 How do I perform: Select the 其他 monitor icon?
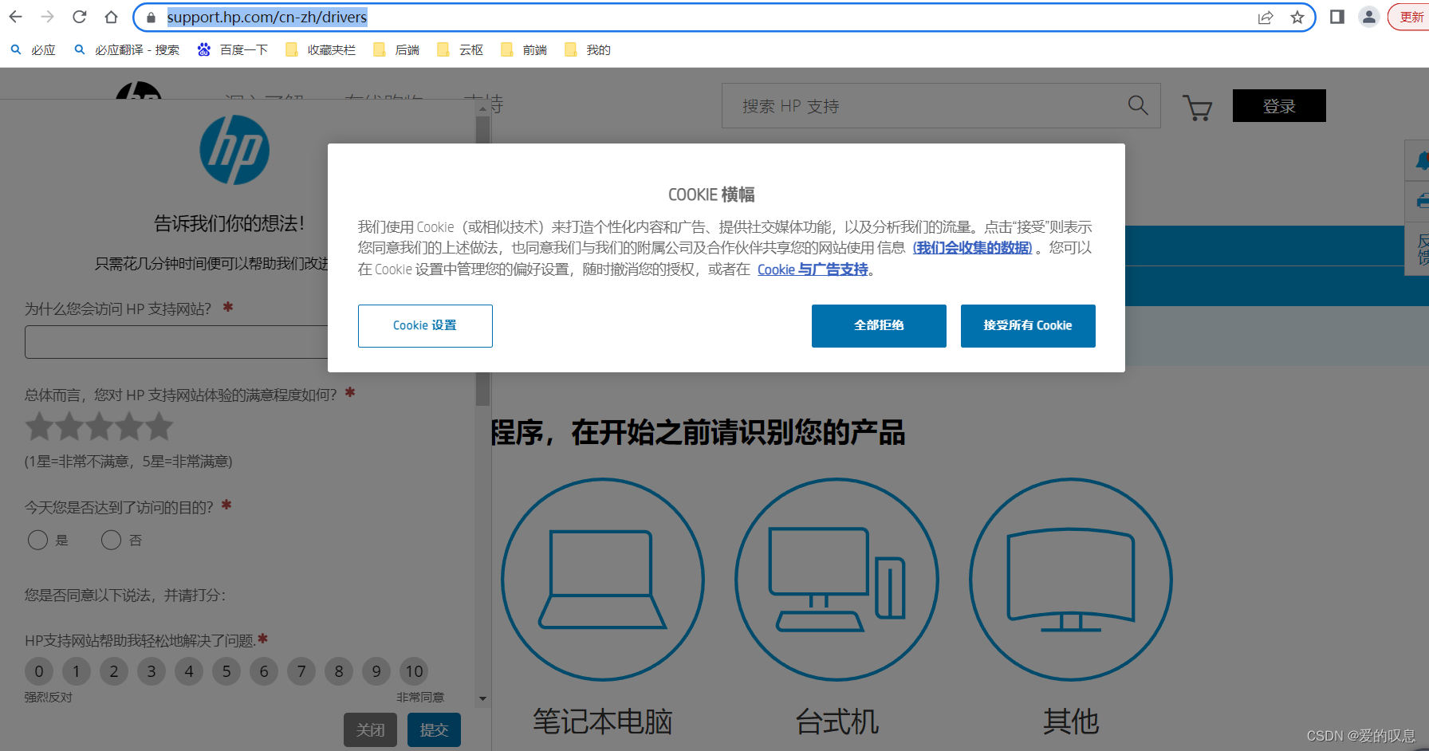click(1071, 580)
